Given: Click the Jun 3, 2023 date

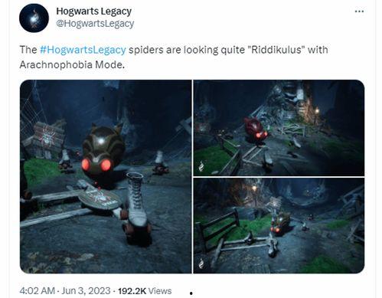Looking at the screenshot, I should coord(86,290).
